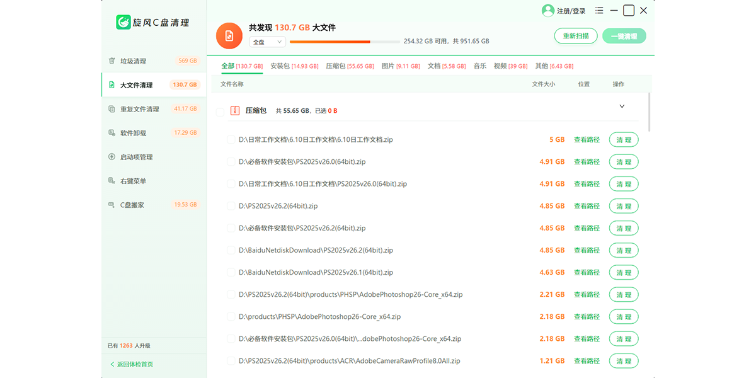The height and width of the screenshot is (378, 756).
Task: Tick checkbox for the 2.21 GB AdobePhotoshop26-Core_x64.zip
Action: point(231,294)
